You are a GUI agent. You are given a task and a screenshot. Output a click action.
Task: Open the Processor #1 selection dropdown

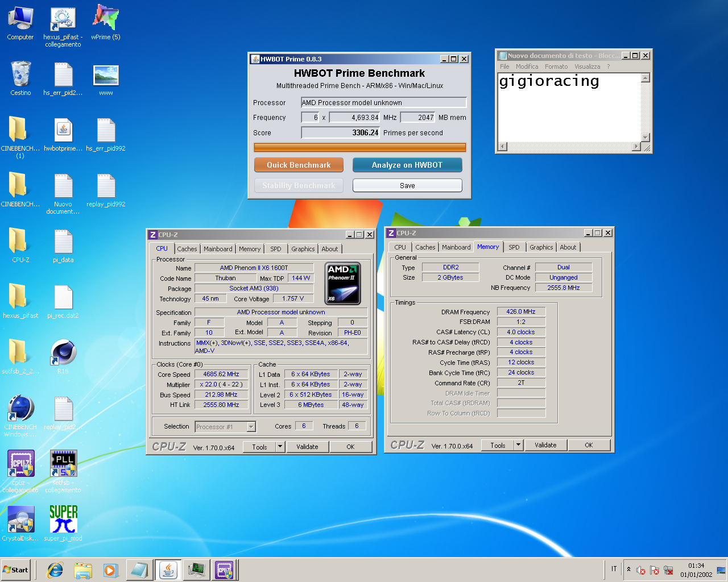coord(251,427)
